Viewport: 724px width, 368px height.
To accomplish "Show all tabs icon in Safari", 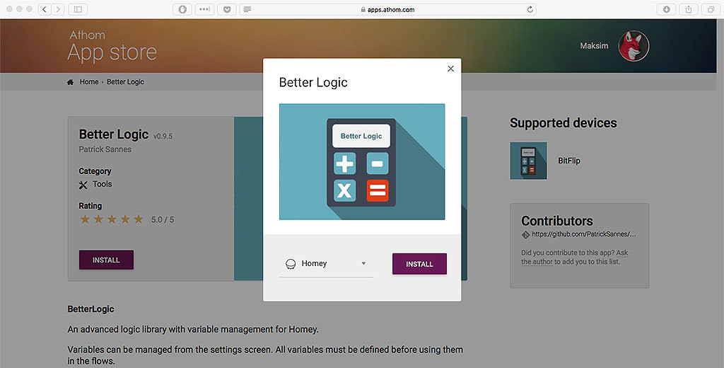I will (x=711, y=9).
